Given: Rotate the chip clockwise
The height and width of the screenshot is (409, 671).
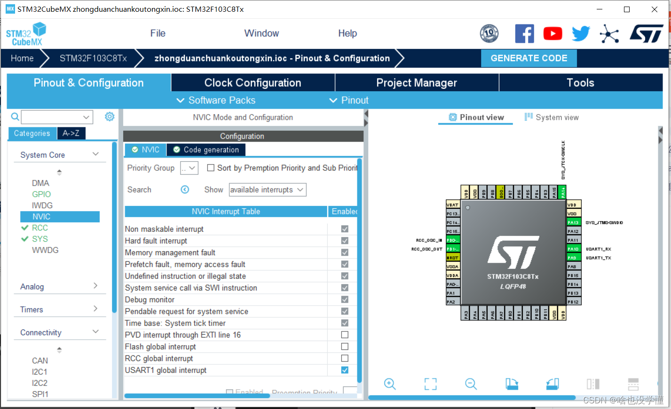Looking at the screenshot, I should [x=512, y=384].
